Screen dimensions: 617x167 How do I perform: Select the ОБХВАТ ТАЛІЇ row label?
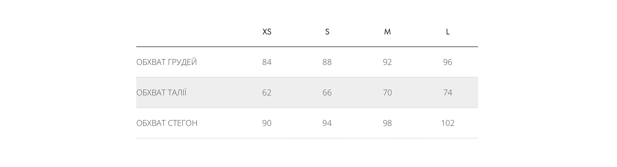[x=161, y=93]
